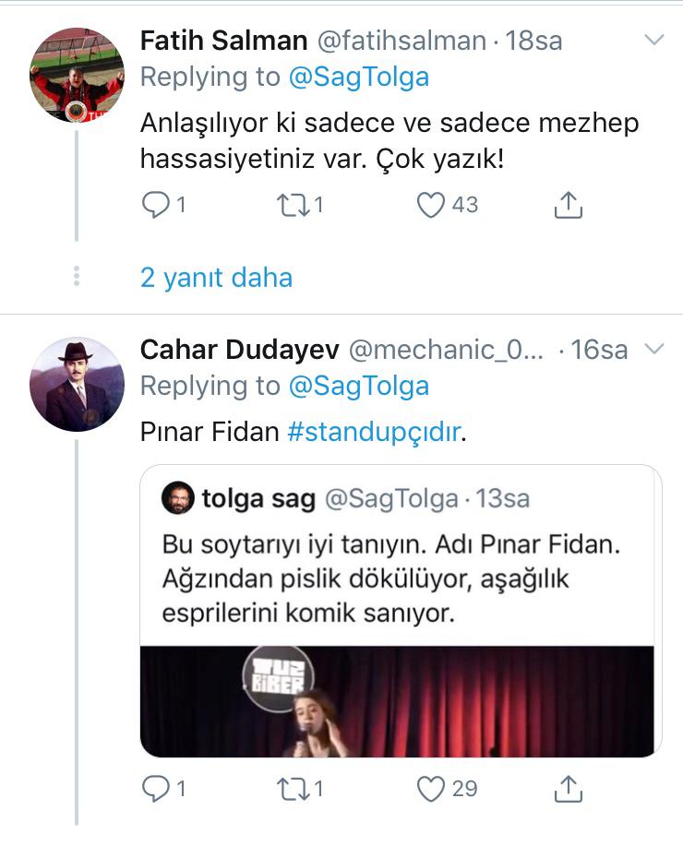
Task: Like Cahar Dudayev's tweet with 29 likes
Action: [x=432, y=789]
